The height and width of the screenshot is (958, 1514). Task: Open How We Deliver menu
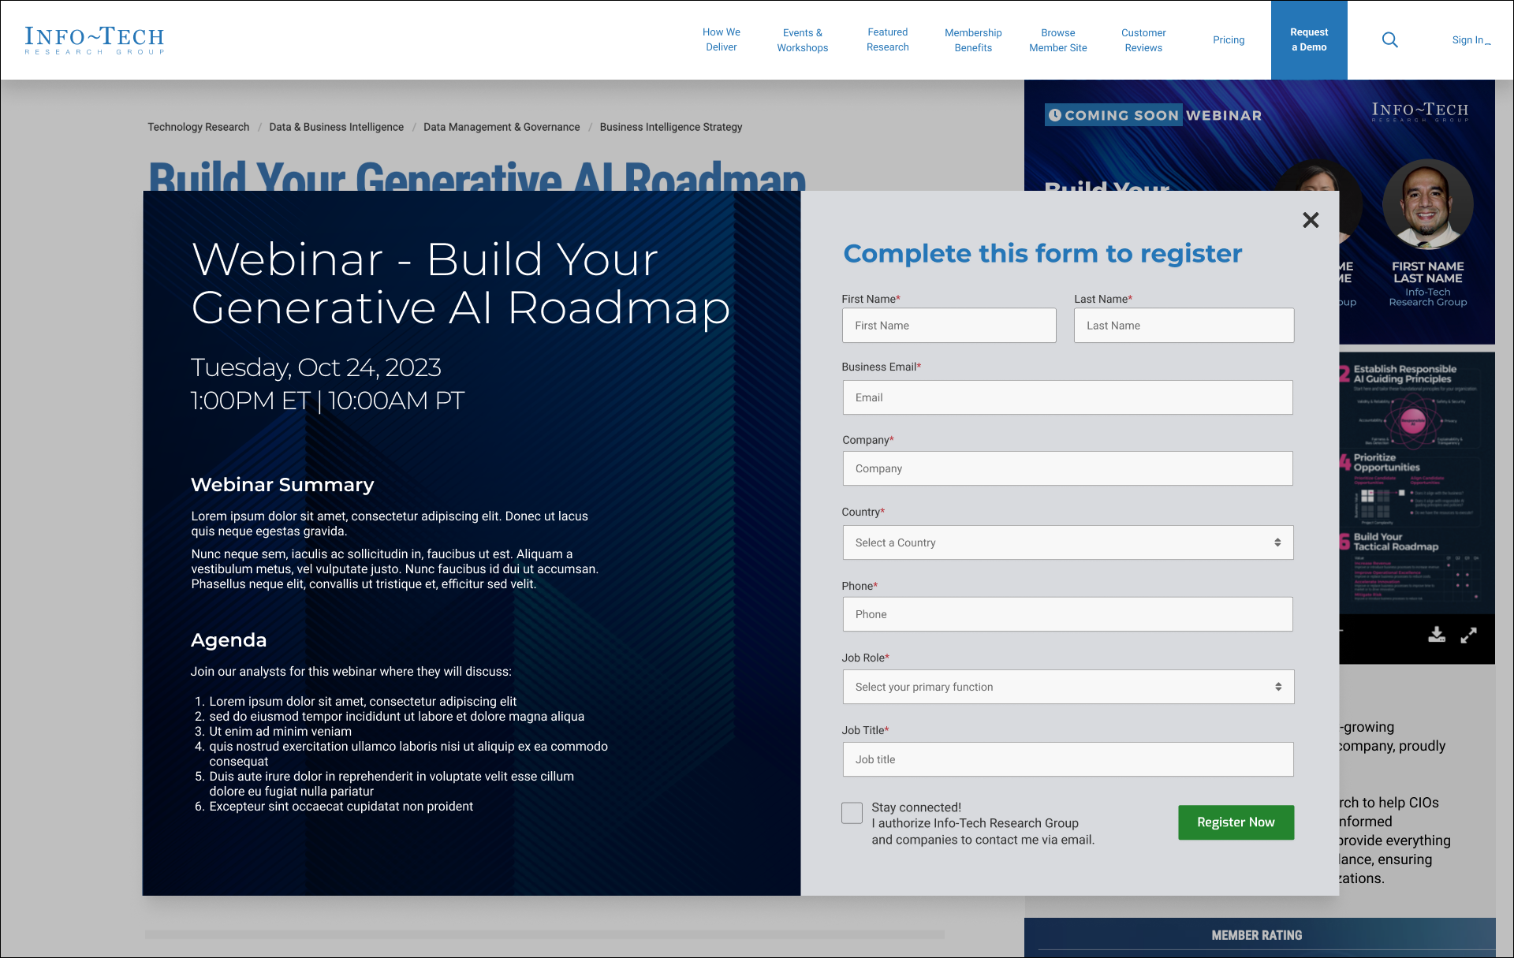(x=721, y=39)
